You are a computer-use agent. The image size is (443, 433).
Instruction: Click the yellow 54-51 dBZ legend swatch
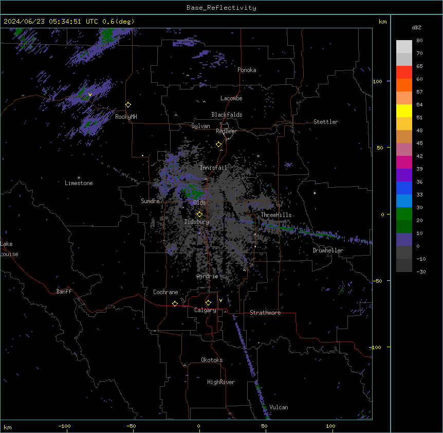click(x=404, y=111)
